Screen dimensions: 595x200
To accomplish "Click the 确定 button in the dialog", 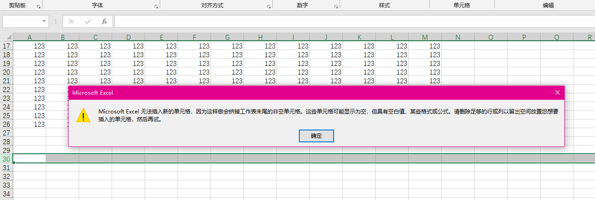I will point(316,136).
